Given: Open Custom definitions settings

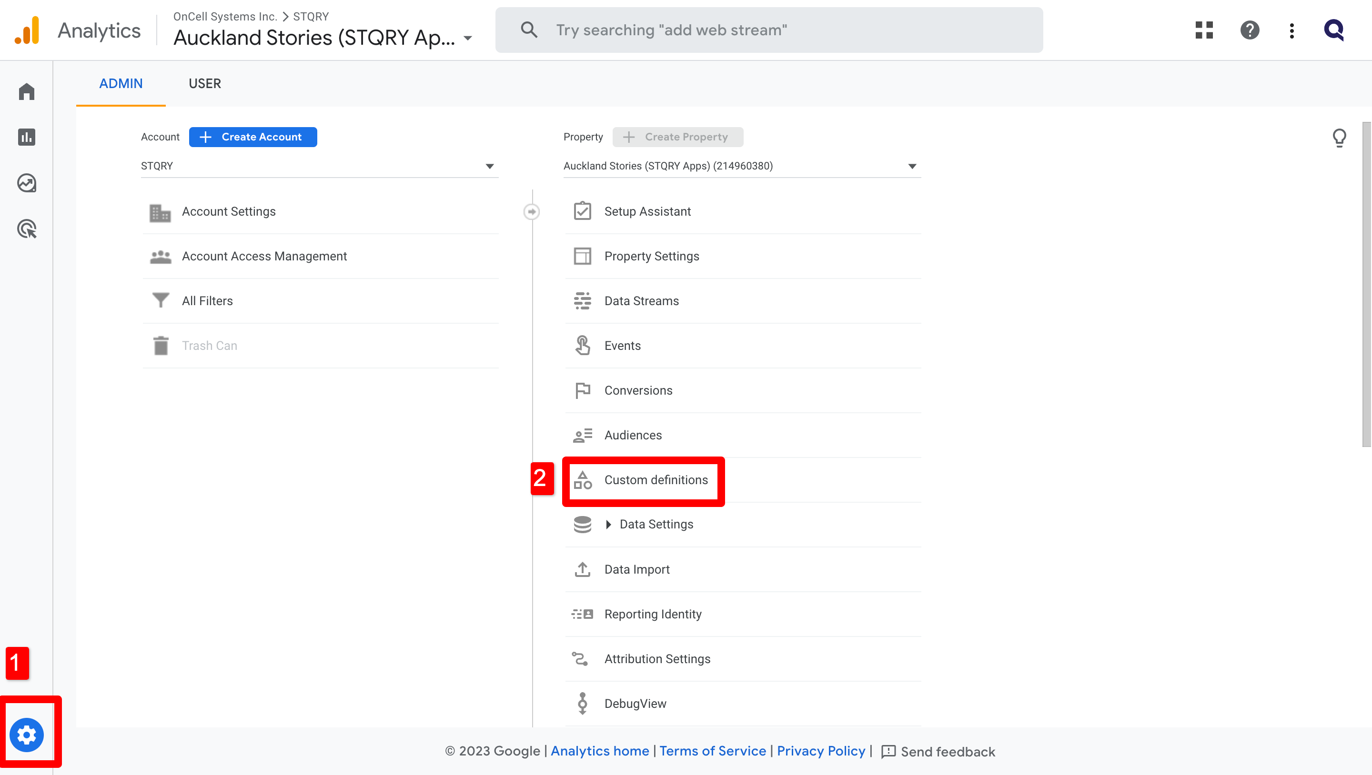Looking at the screenshot, I should (656, 480).
